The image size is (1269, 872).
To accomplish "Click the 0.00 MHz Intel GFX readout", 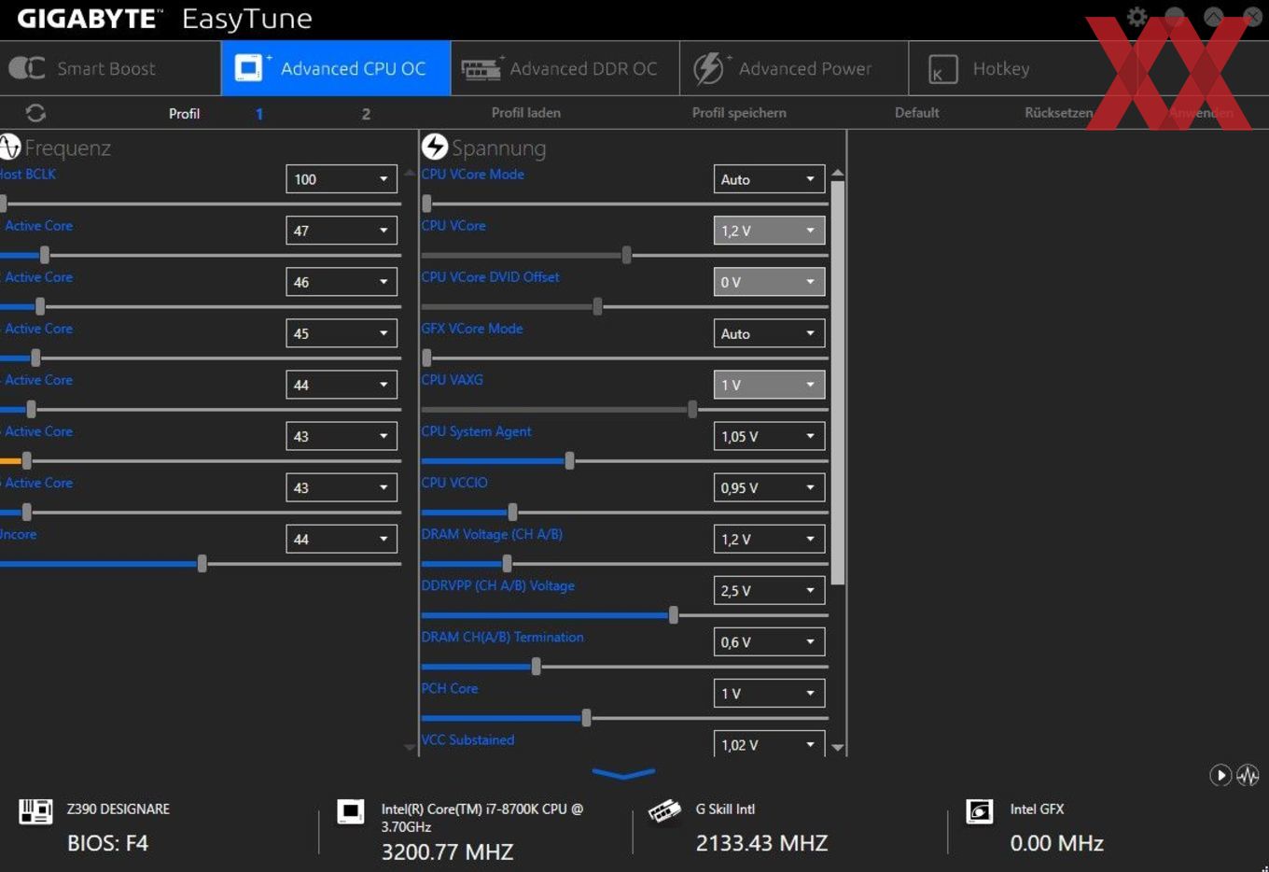I will (1057, 843).
